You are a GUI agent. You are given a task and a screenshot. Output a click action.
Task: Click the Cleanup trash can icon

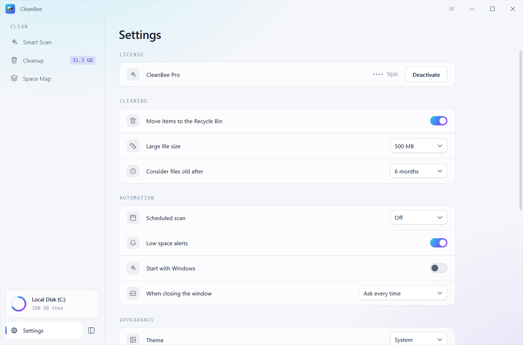tap(14, 60)
